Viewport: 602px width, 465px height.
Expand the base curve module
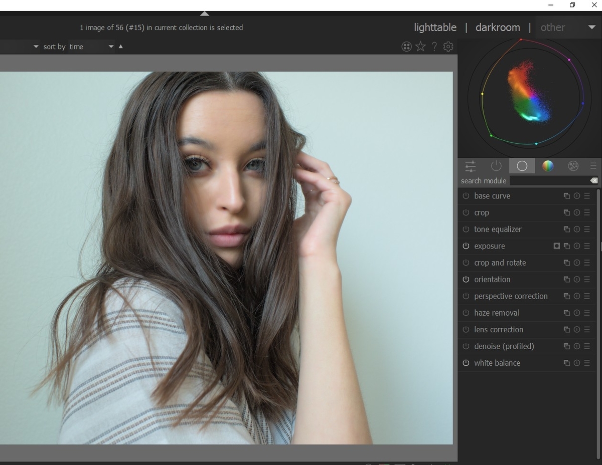point(492,196)
